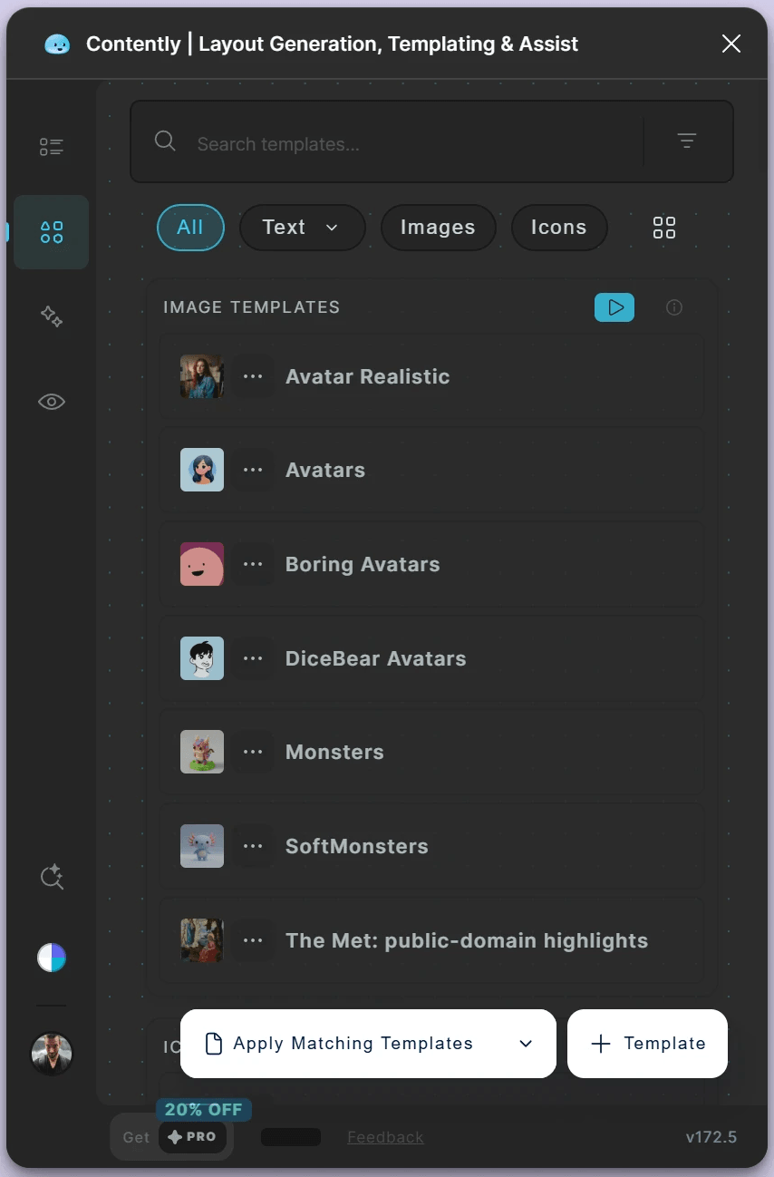Open more options for Avatars template
This screenshot has width=774, height=1177.
click(x=253, y=470)
